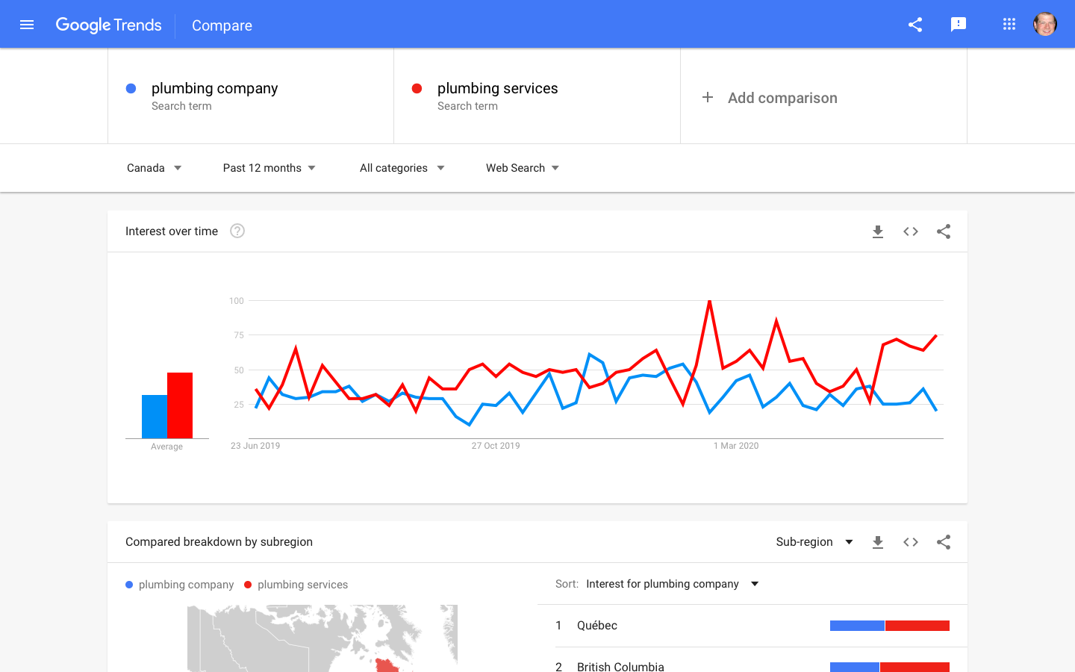
Task: Click the user account avatar
Action: click(1044, 25)
